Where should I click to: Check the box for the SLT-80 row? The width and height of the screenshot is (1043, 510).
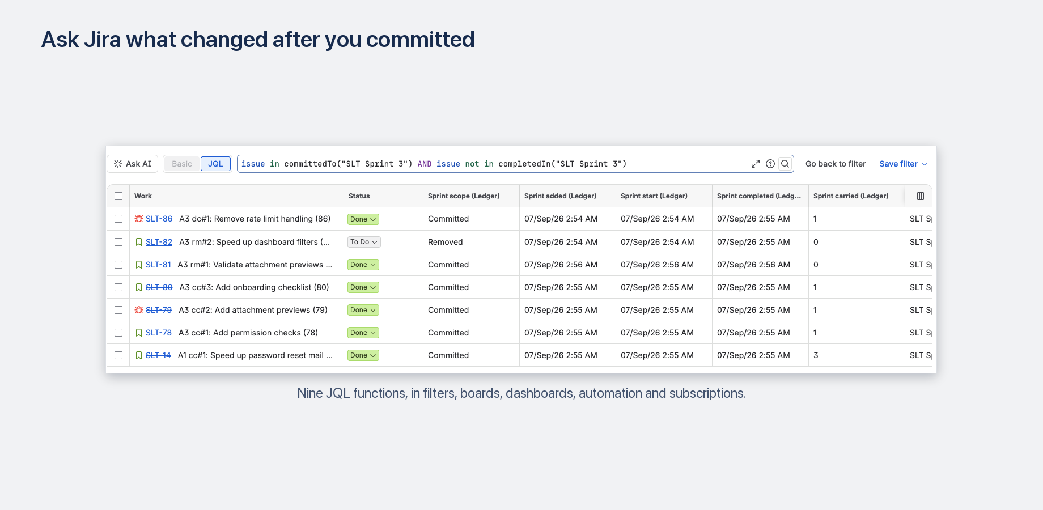click(118, 287)
